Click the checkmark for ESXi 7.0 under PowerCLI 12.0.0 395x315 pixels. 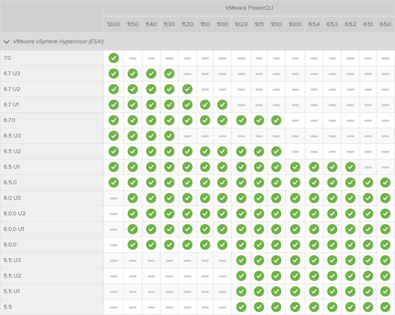[x=113, y=58]
